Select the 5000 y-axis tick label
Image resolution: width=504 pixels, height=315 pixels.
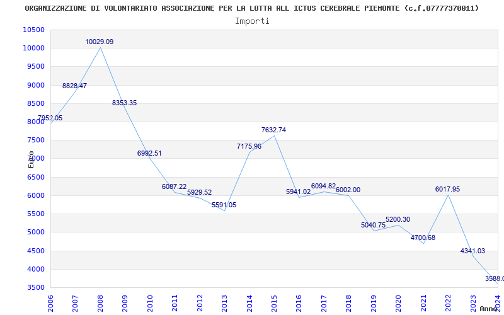(35, 232)
